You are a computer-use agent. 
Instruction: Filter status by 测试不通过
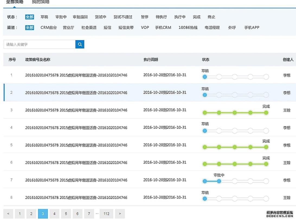(123, 17)
